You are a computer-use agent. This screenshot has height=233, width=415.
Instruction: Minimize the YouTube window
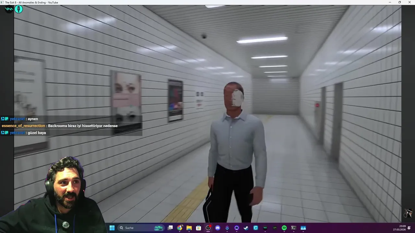point(390,2)
